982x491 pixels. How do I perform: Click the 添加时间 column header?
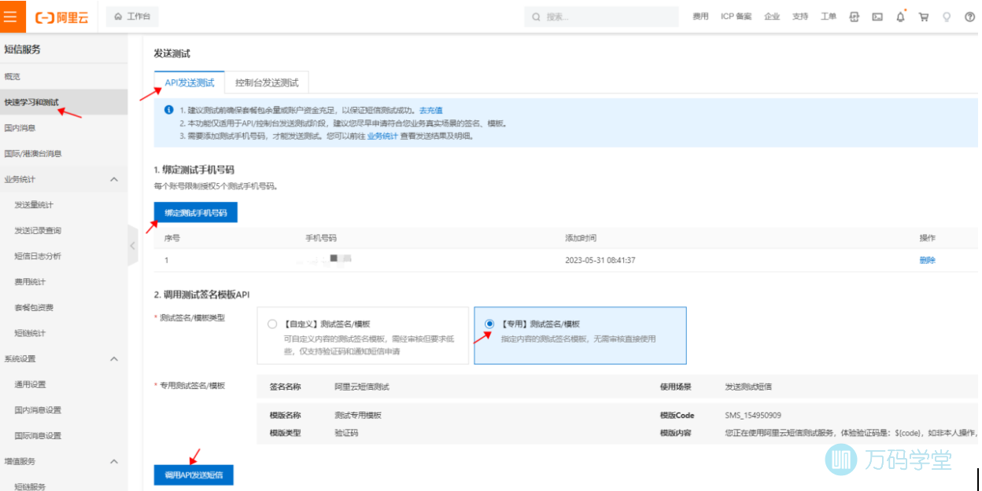tap(581, 238)
